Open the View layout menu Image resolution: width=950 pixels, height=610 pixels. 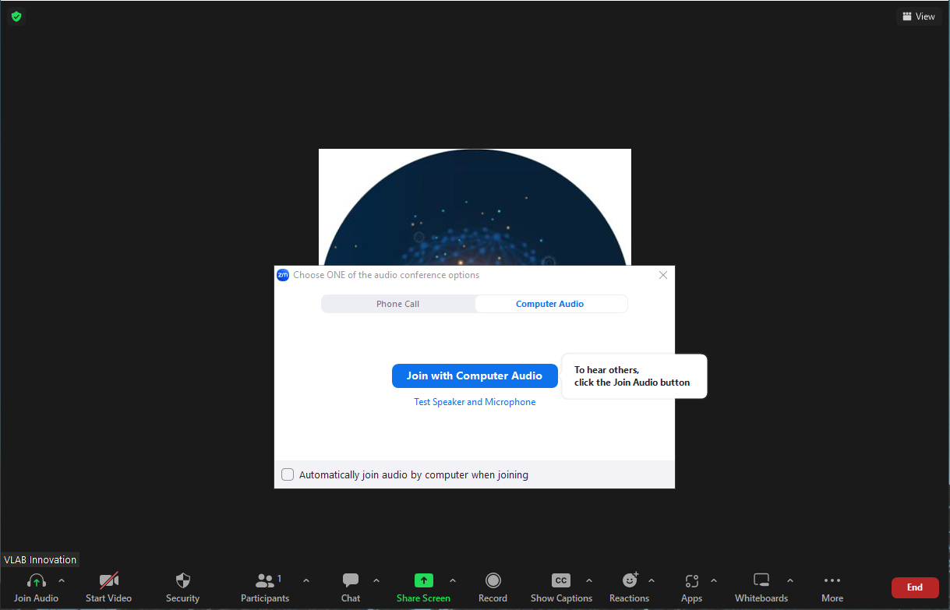click(x=918, y=16)
